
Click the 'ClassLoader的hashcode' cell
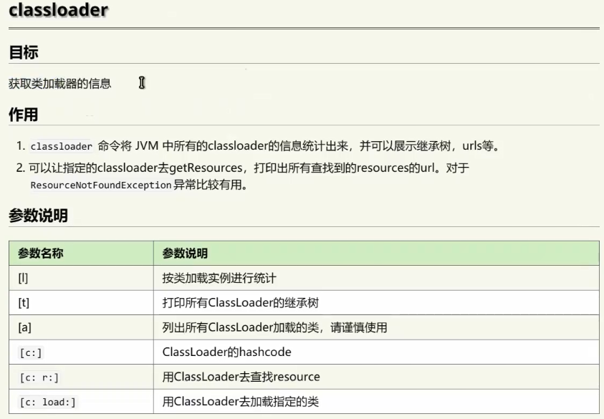tap(376, 352)
